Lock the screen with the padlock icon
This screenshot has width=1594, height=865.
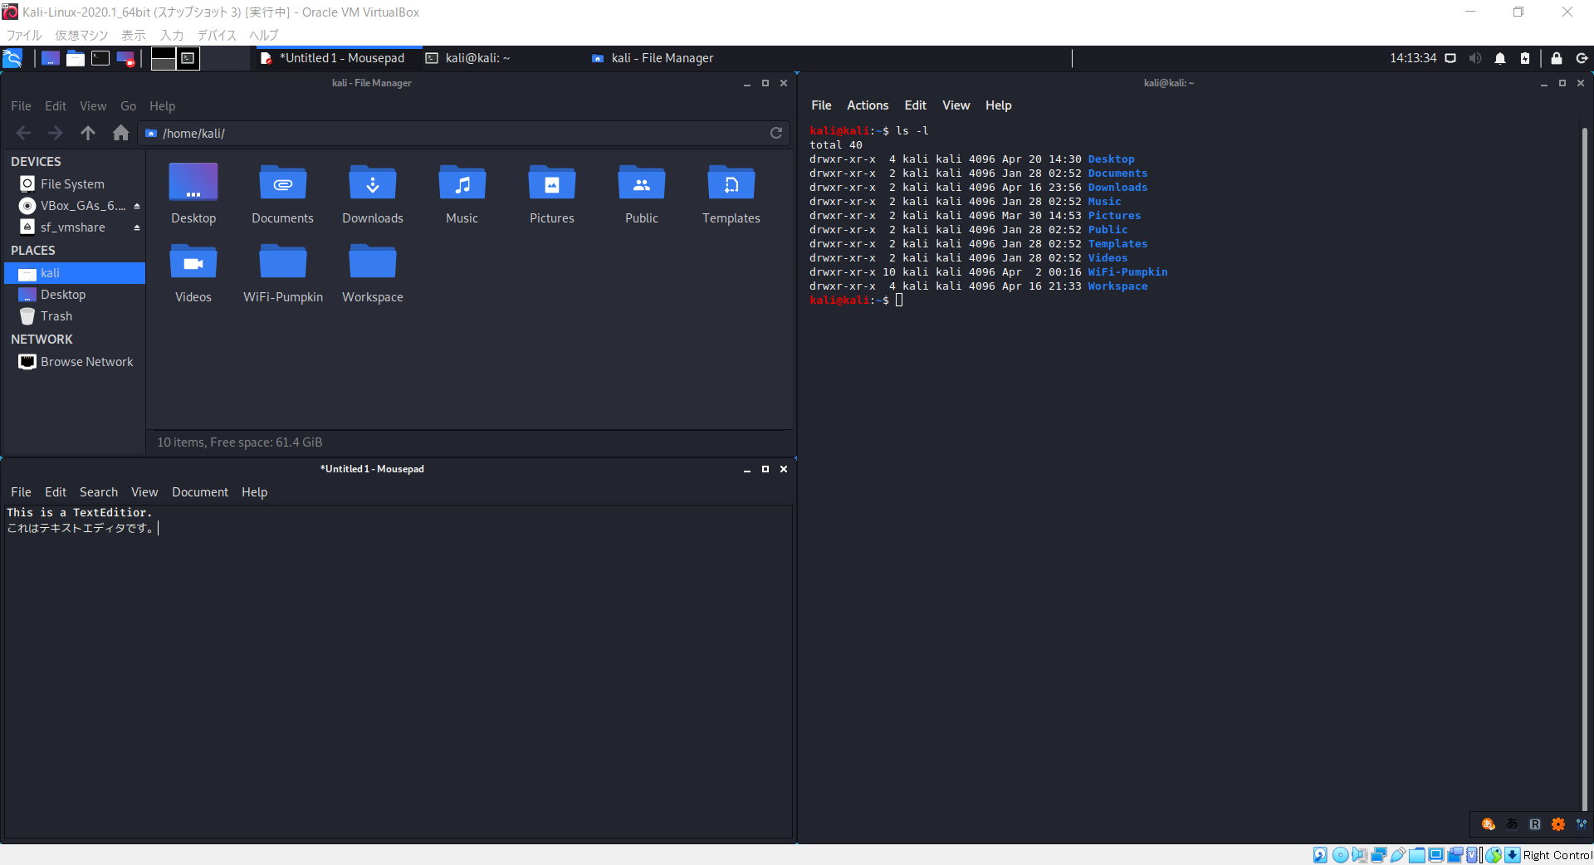point(1557,58)
